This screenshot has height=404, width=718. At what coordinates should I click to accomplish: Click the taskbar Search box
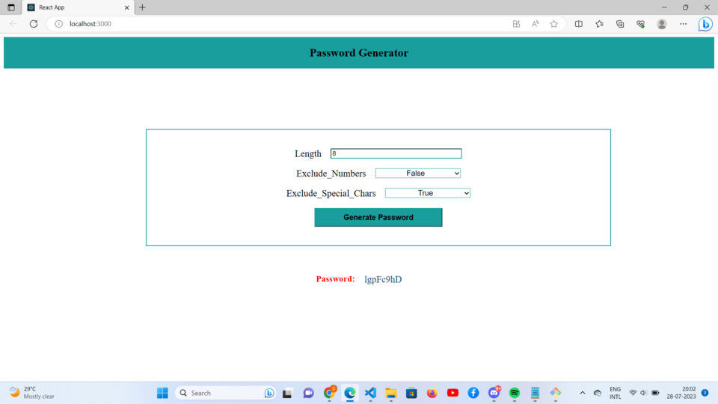point(224,393)
